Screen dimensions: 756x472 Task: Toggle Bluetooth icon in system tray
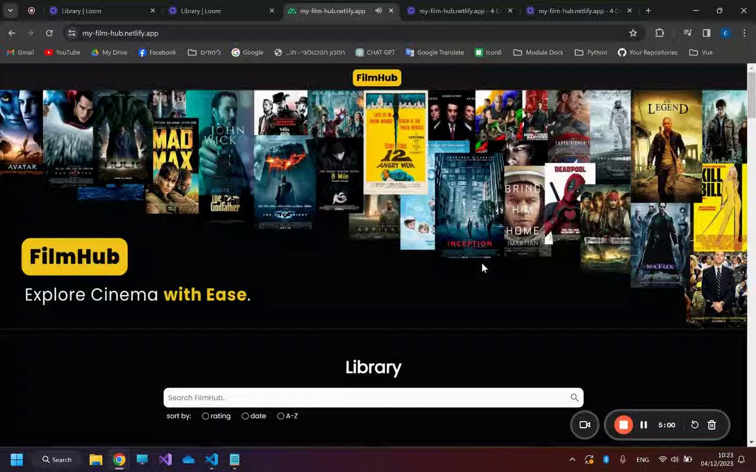click(606, 460)
